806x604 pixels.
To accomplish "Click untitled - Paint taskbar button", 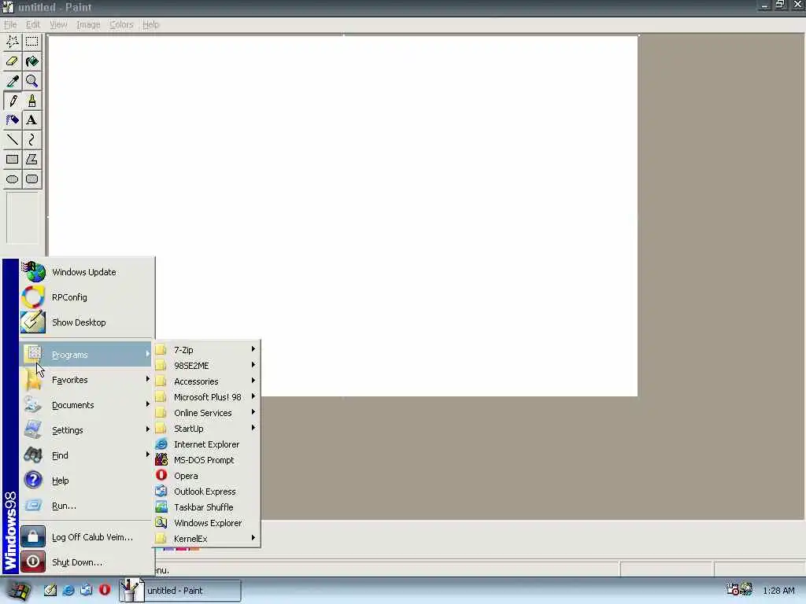I will pyautogui.click(x=180, y=591).
